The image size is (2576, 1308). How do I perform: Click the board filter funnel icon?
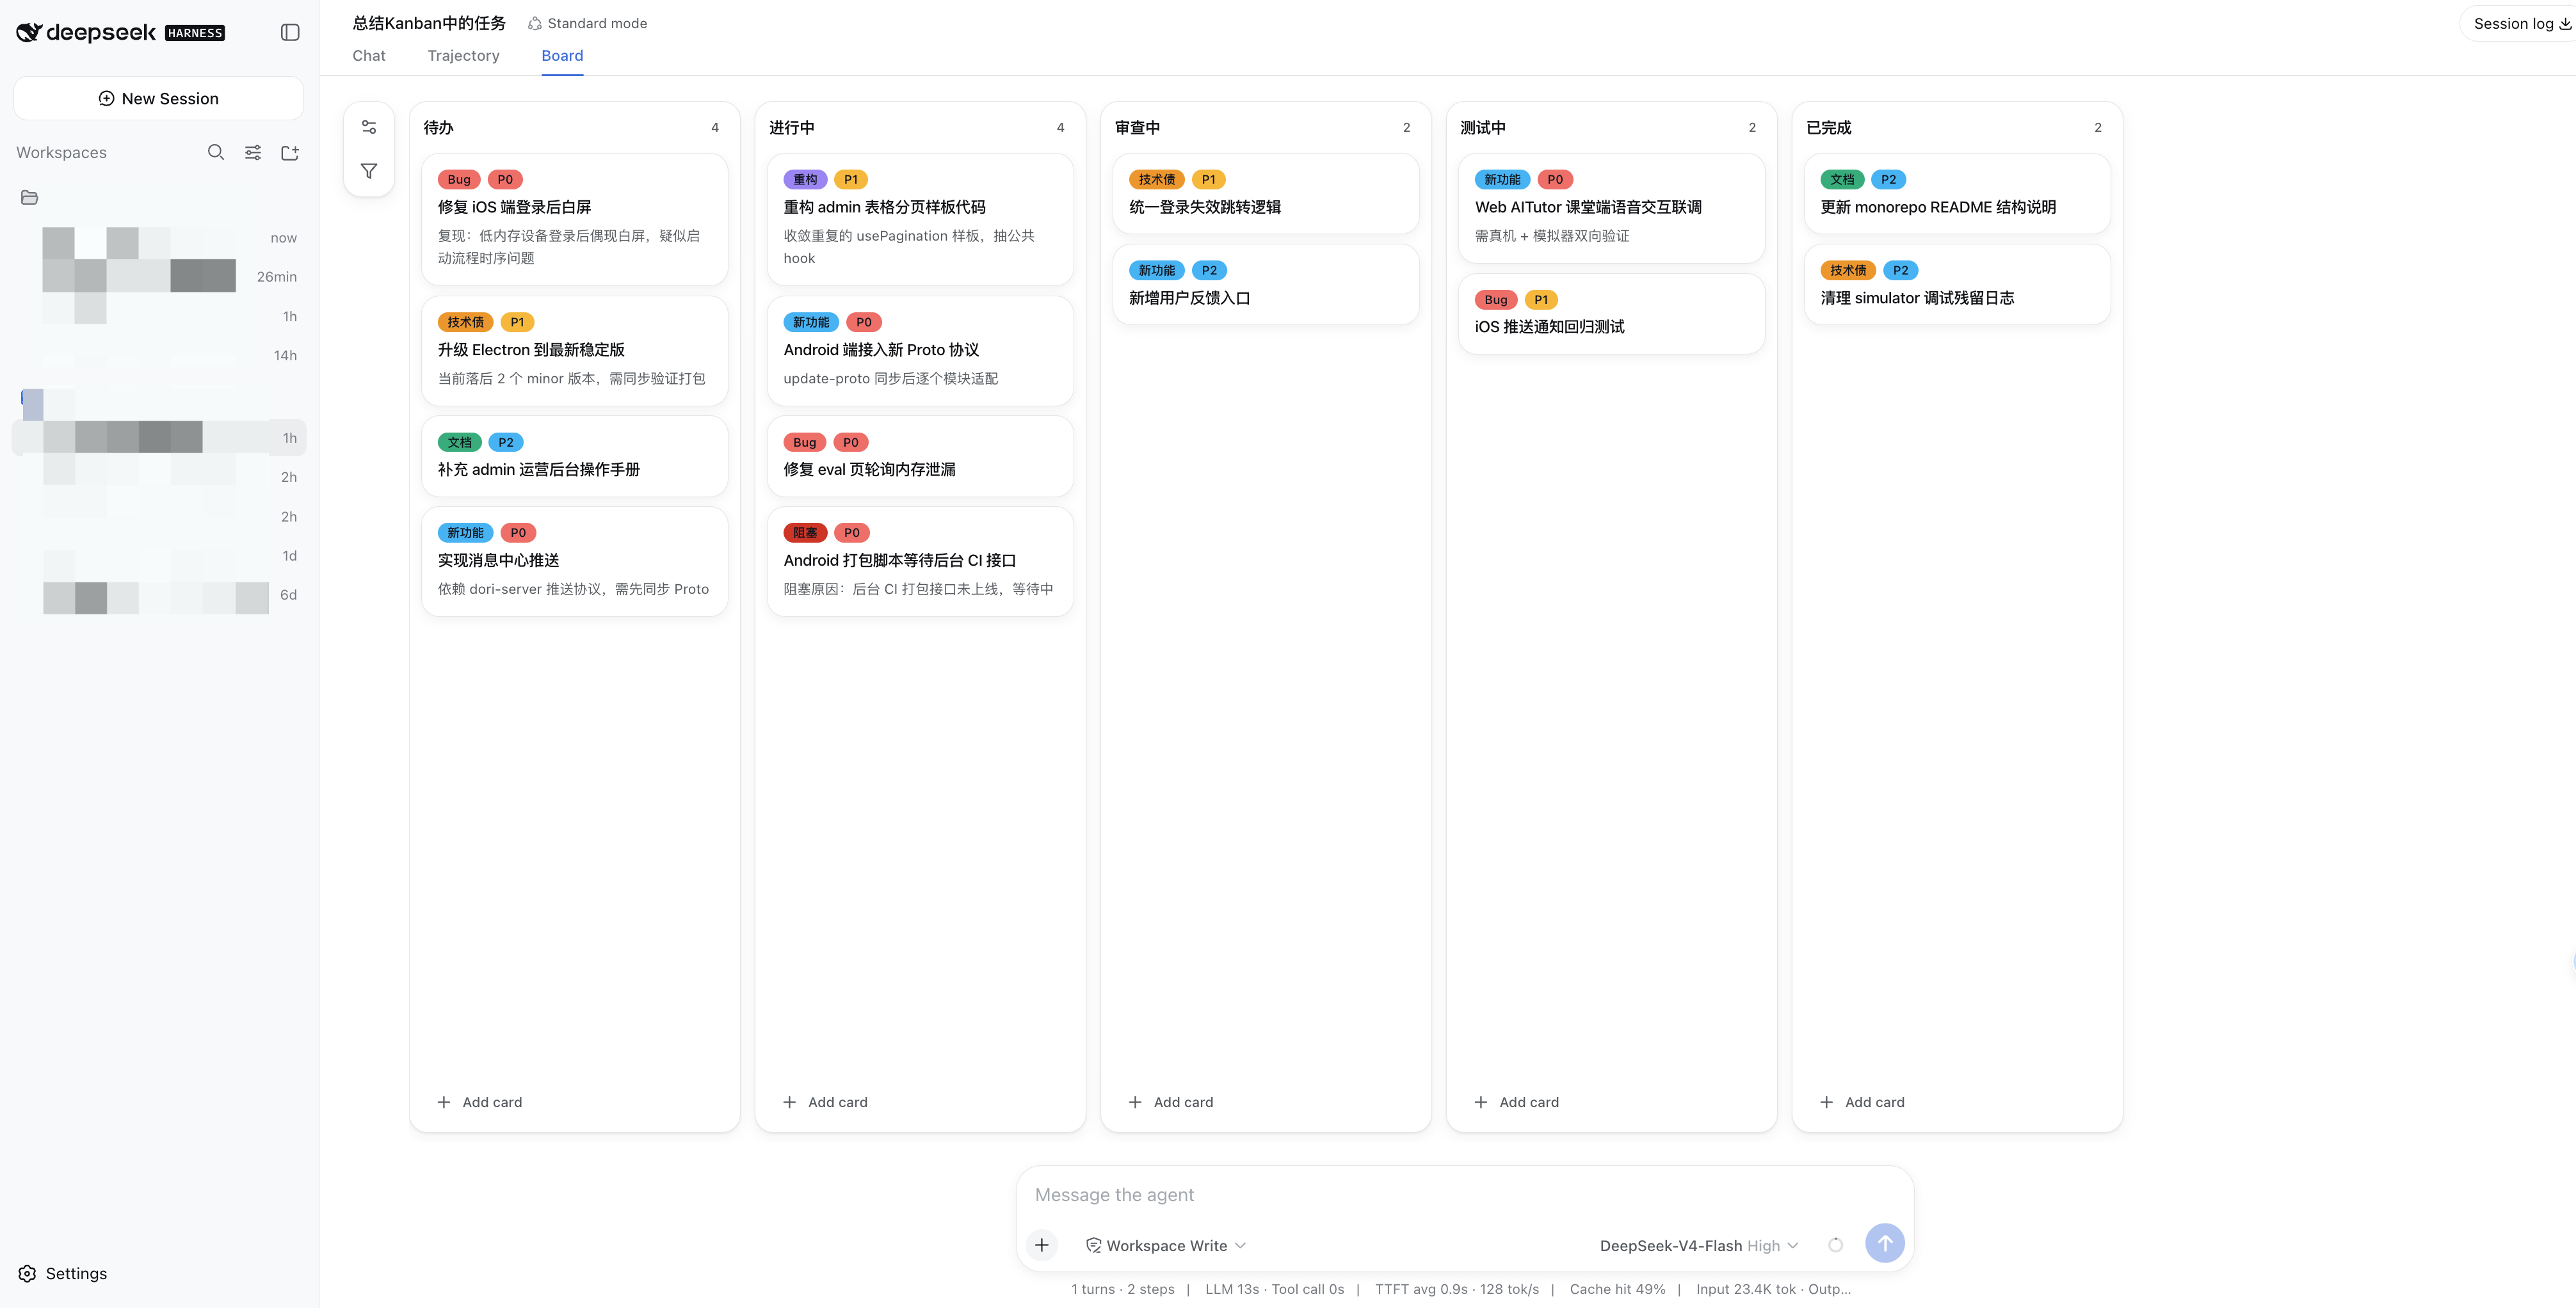point(369,171)
